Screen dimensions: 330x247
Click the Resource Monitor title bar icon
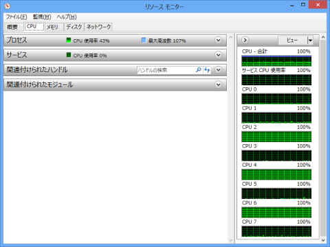pos(8,6)
